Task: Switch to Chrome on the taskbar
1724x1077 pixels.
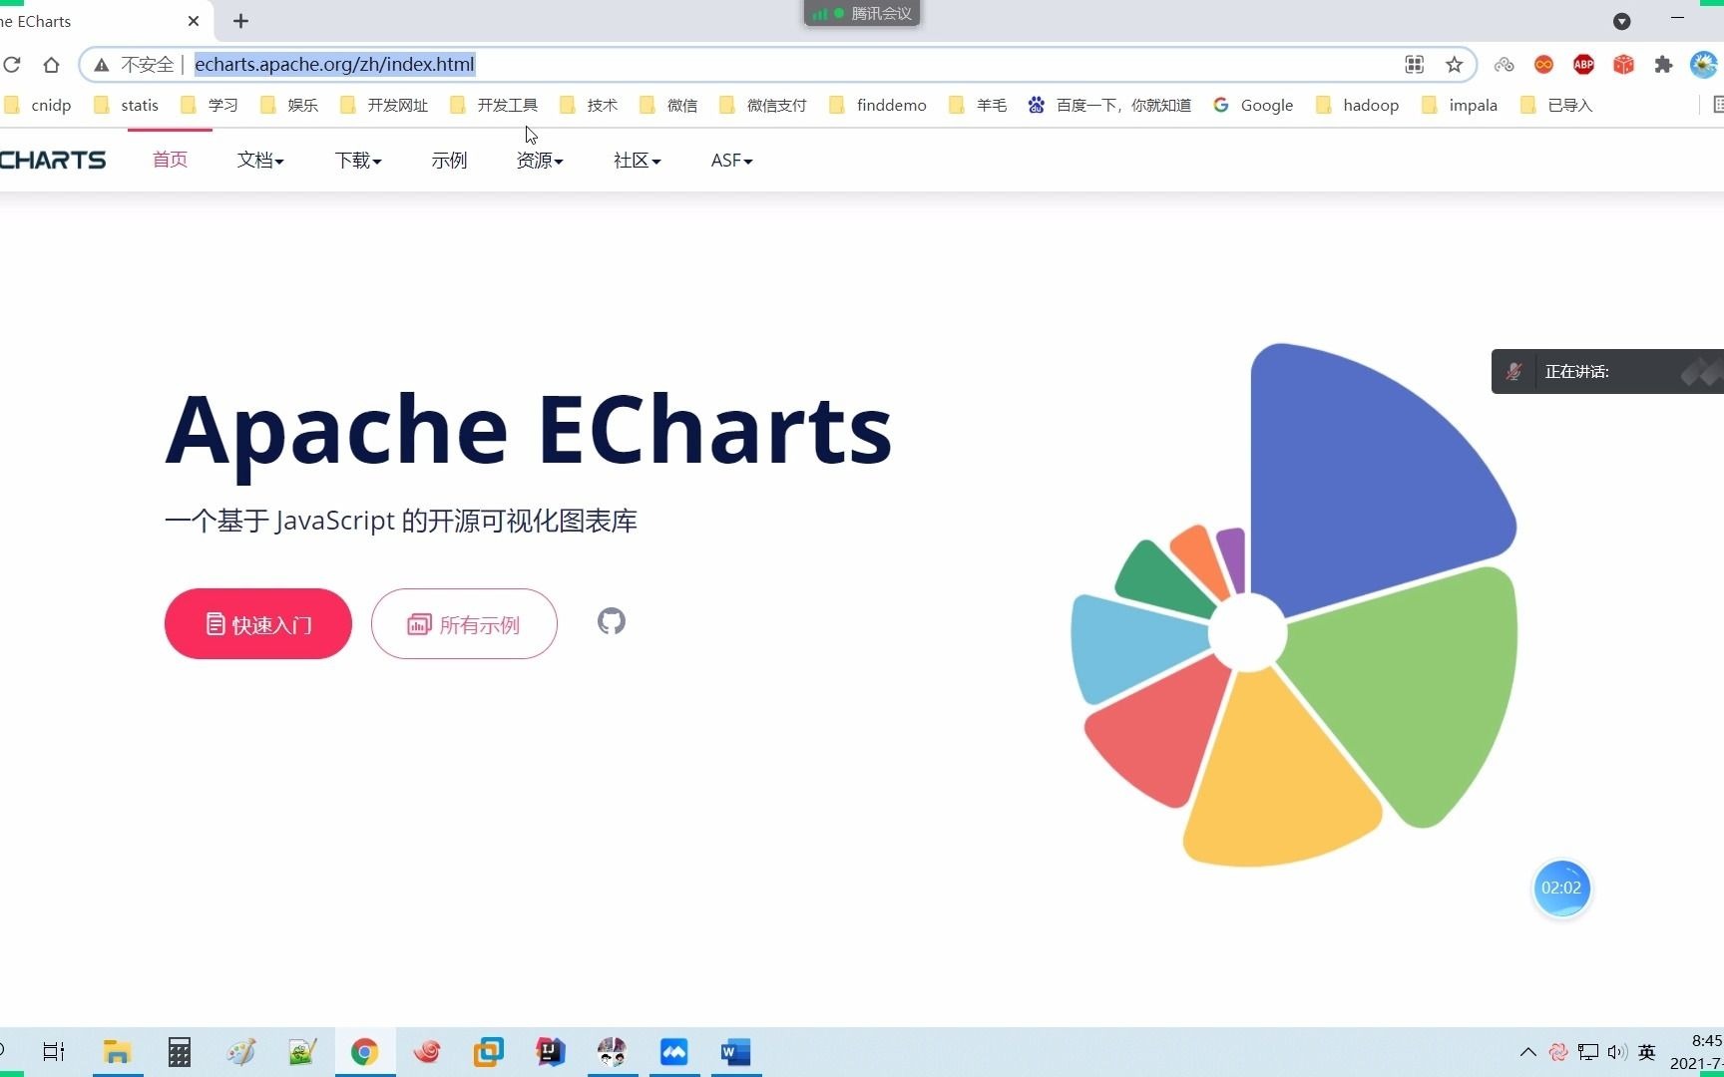Action: click(x=364, y=1051)
